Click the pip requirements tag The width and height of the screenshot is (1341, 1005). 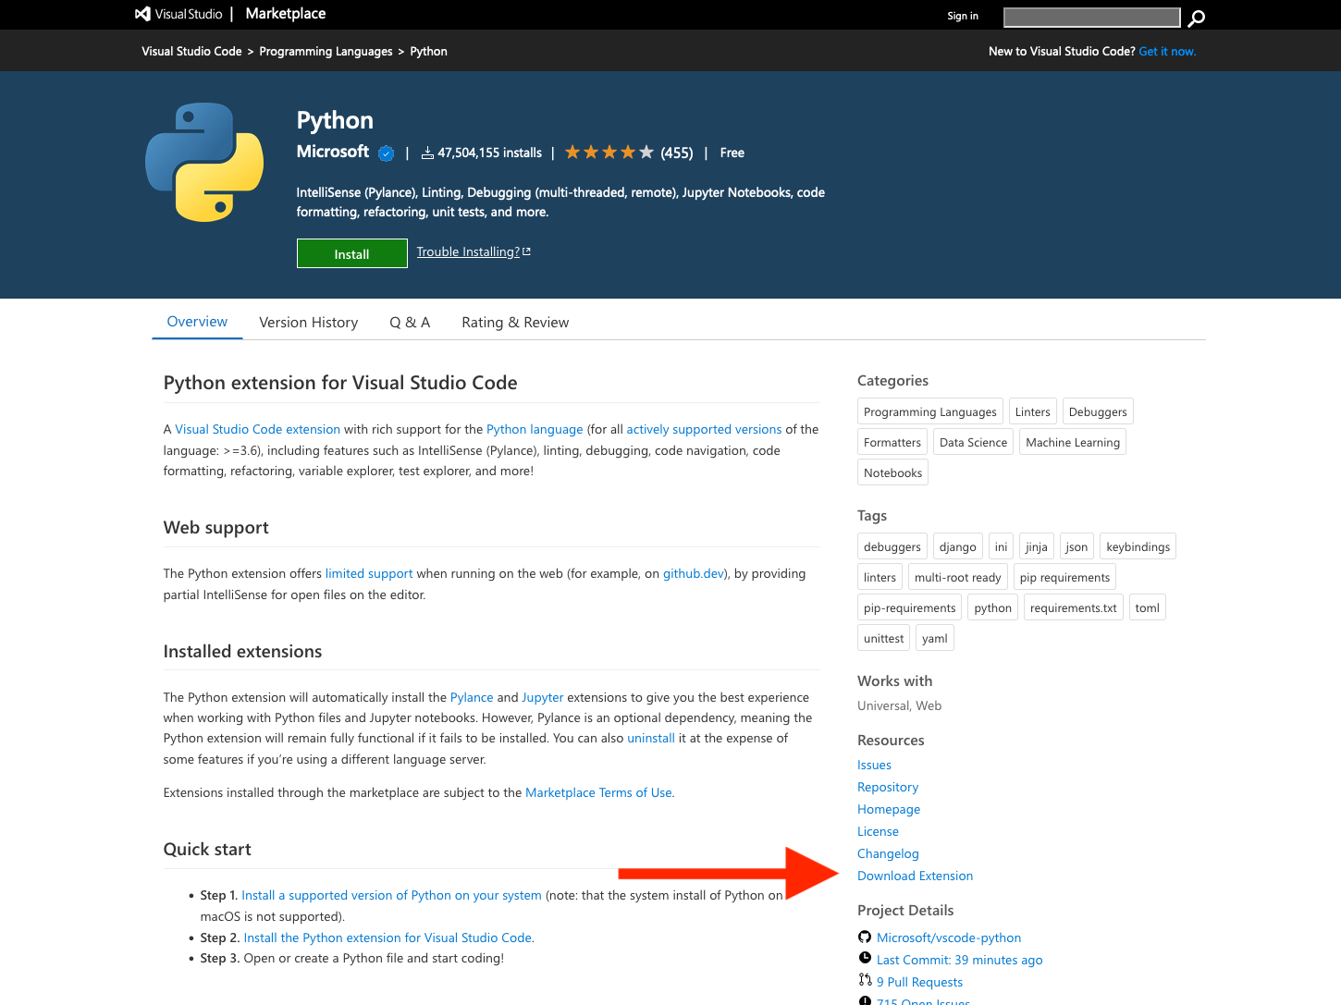coord(1064,577)
